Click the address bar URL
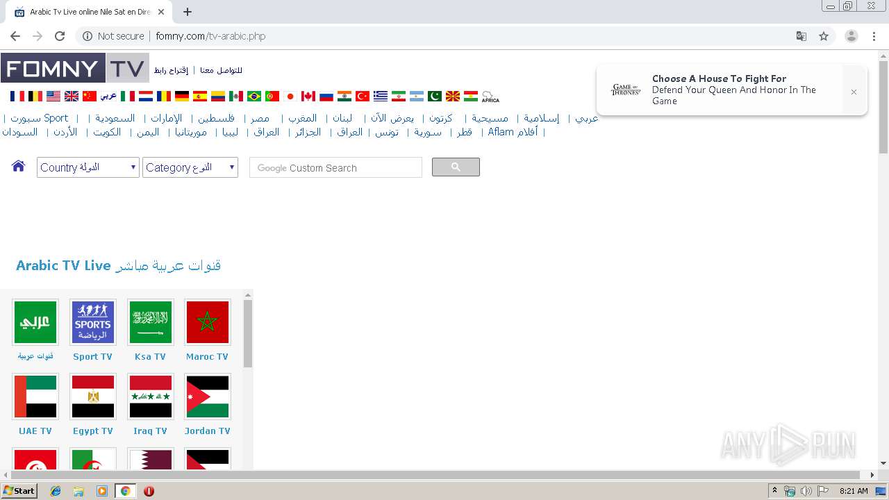Screen dimensions: 889x500 [x=210, y=36]
